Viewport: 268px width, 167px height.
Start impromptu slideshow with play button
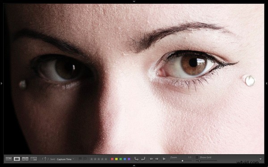point(164,159)
